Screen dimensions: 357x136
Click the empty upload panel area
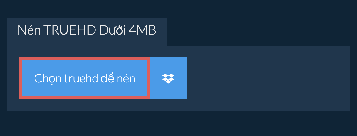(x=268, y=78)
